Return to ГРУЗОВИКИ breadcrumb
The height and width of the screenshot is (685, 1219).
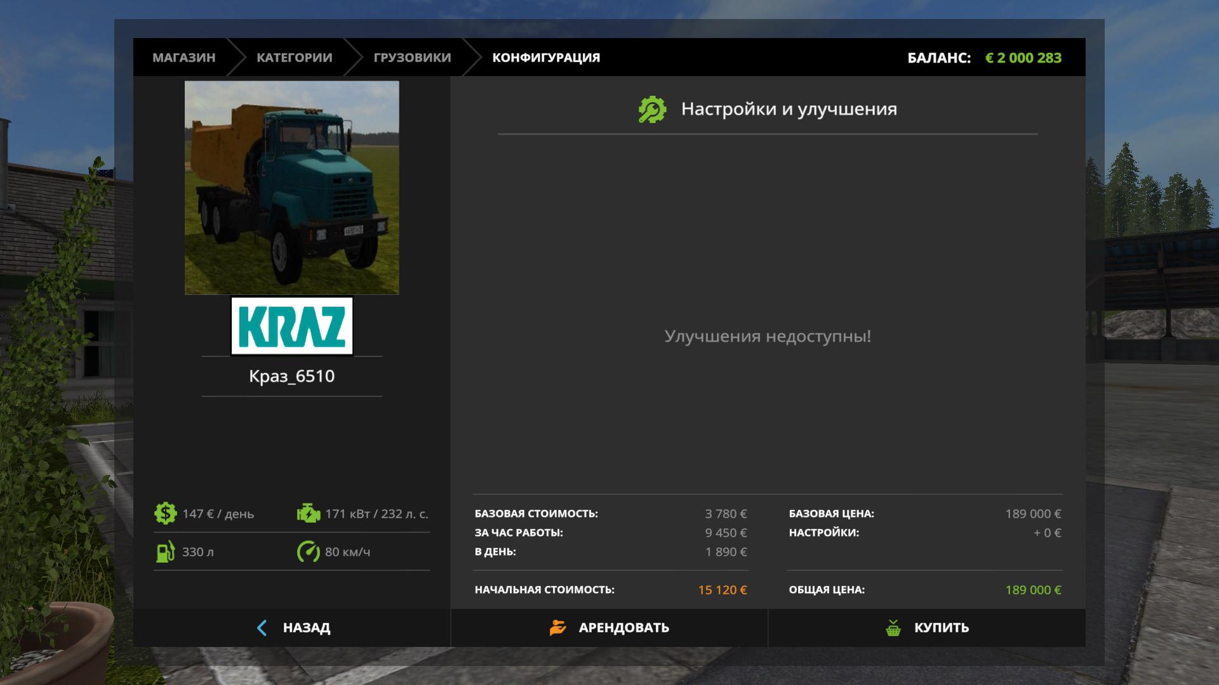pos(412,58)
